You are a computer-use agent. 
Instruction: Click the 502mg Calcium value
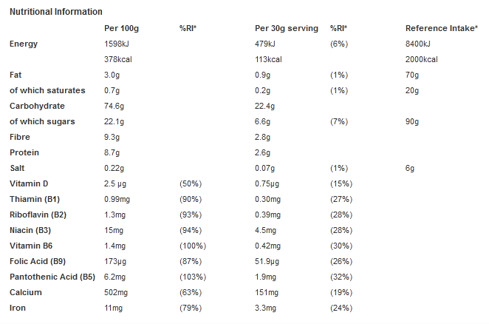[x=117, y=292]
